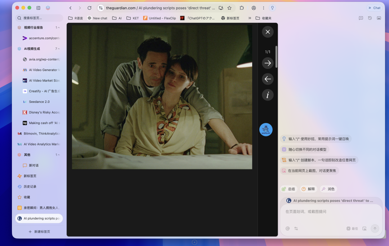The image size is (389, 246).
Task: Reload the Guardian page
Action: coord(89,8)
